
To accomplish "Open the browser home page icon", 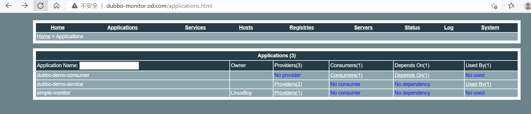I will click(56, 5).
